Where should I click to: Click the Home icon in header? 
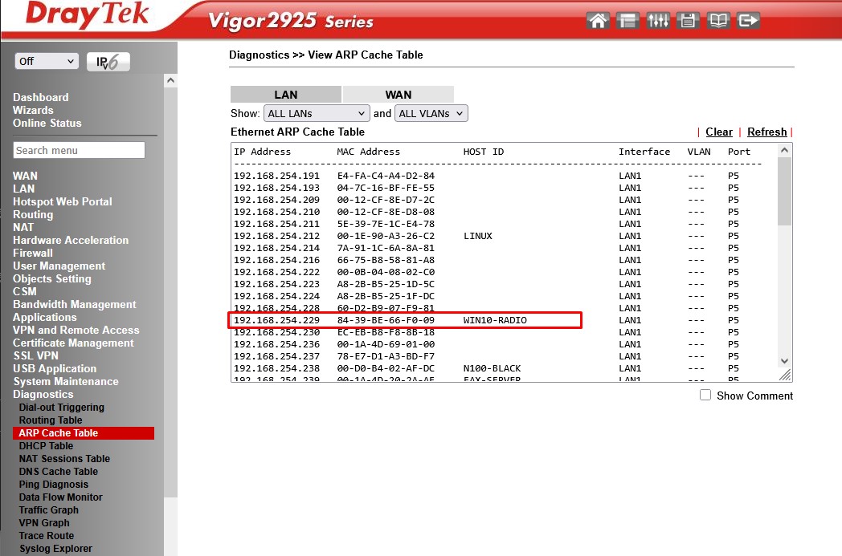coord(599,21)
